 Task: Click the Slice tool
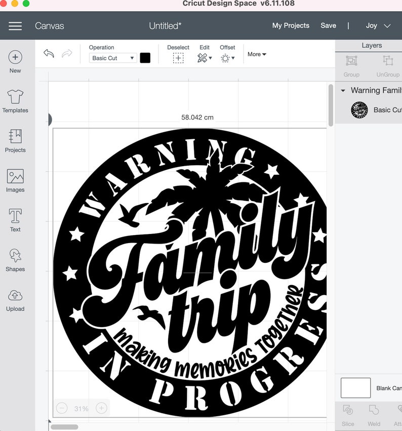[x=348, y=410]
